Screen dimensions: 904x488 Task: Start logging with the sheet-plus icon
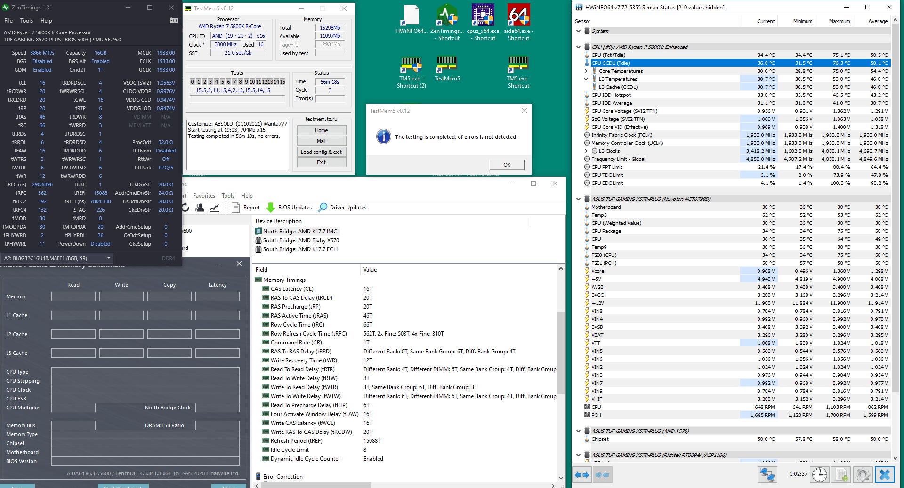click(x=841, y=475)
